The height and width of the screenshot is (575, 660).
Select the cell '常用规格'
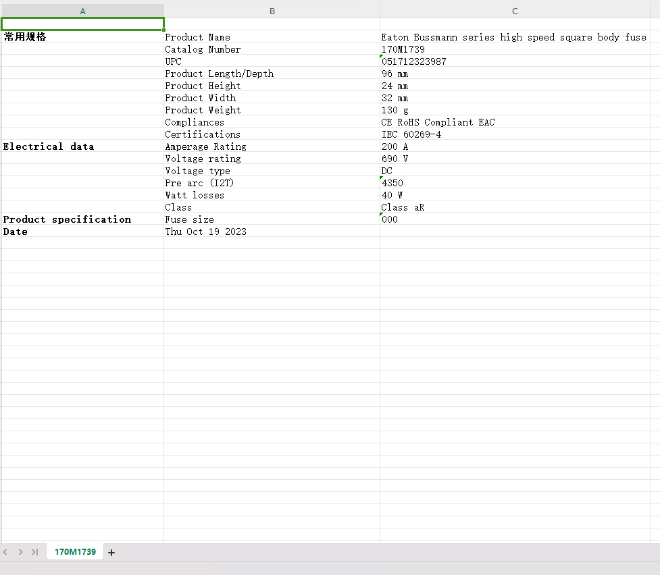[83, 36]
